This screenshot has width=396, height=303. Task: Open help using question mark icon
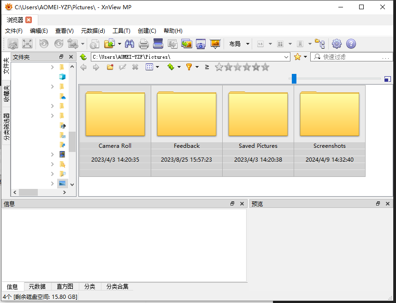351,43
